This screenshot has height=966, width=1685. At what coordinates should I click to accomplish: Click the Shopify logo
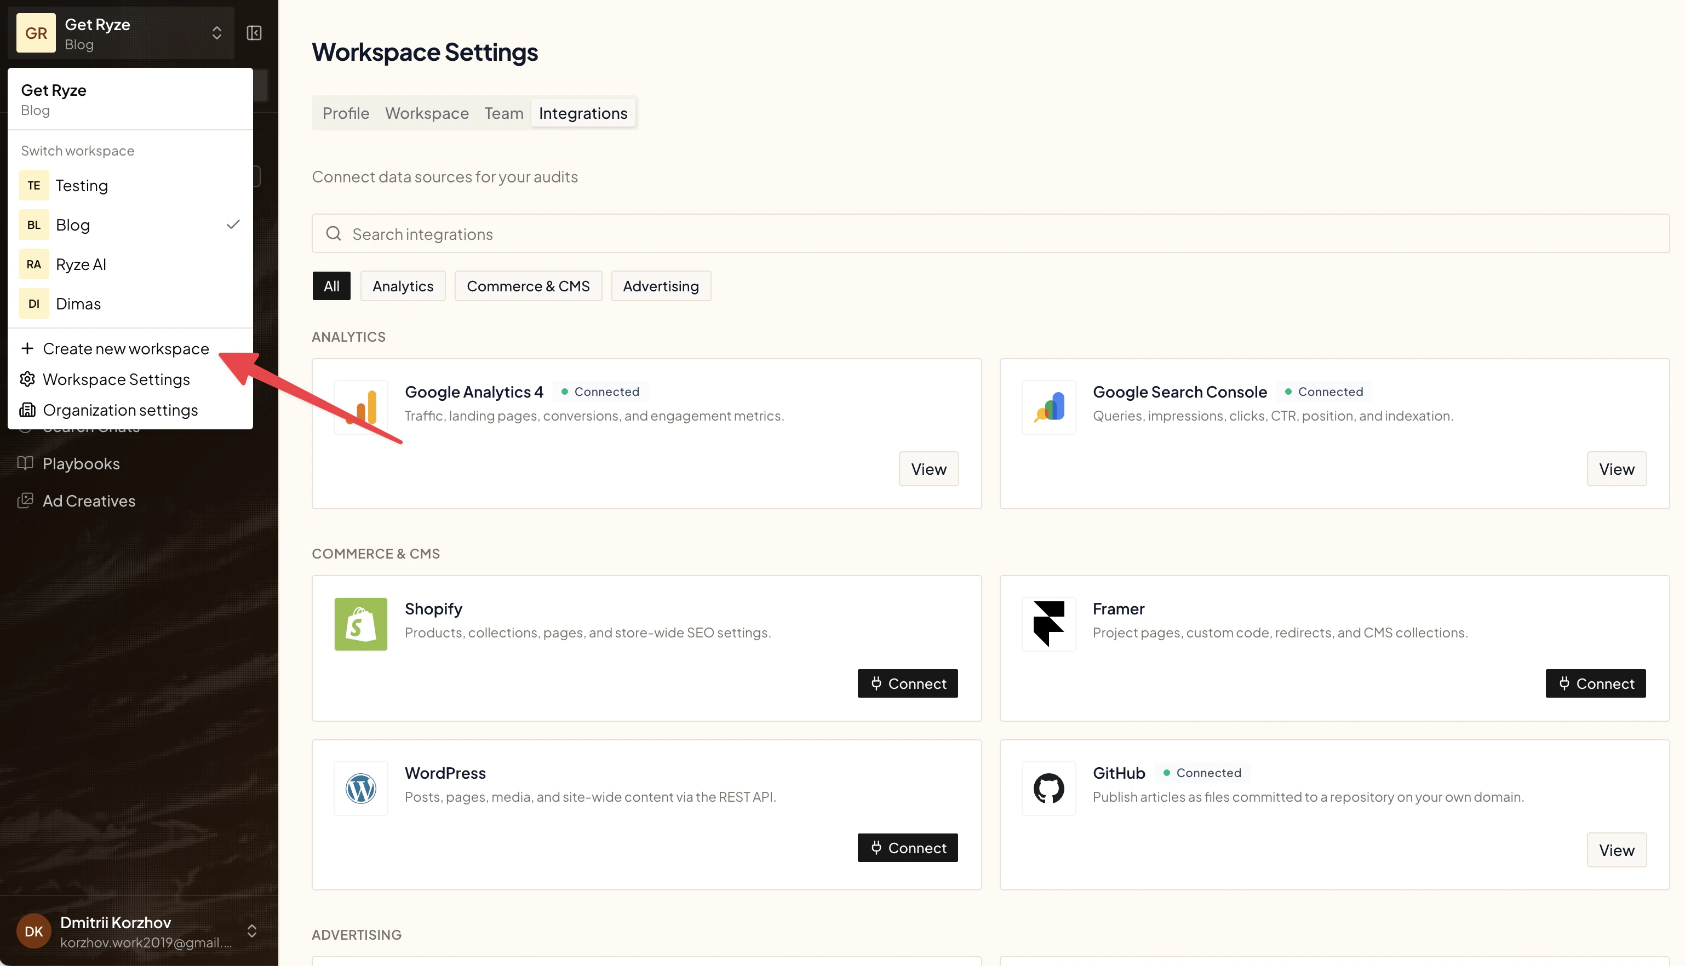click(x=361, y=624)
